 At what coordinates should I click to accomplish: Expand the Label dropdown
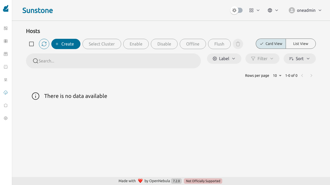click(224, 59)
